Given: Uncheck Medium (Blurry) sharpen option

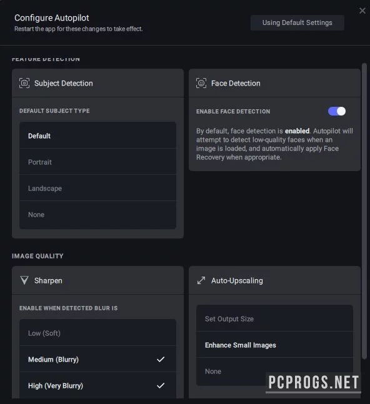Looking at the screenshot, I should tap(97, 359).
